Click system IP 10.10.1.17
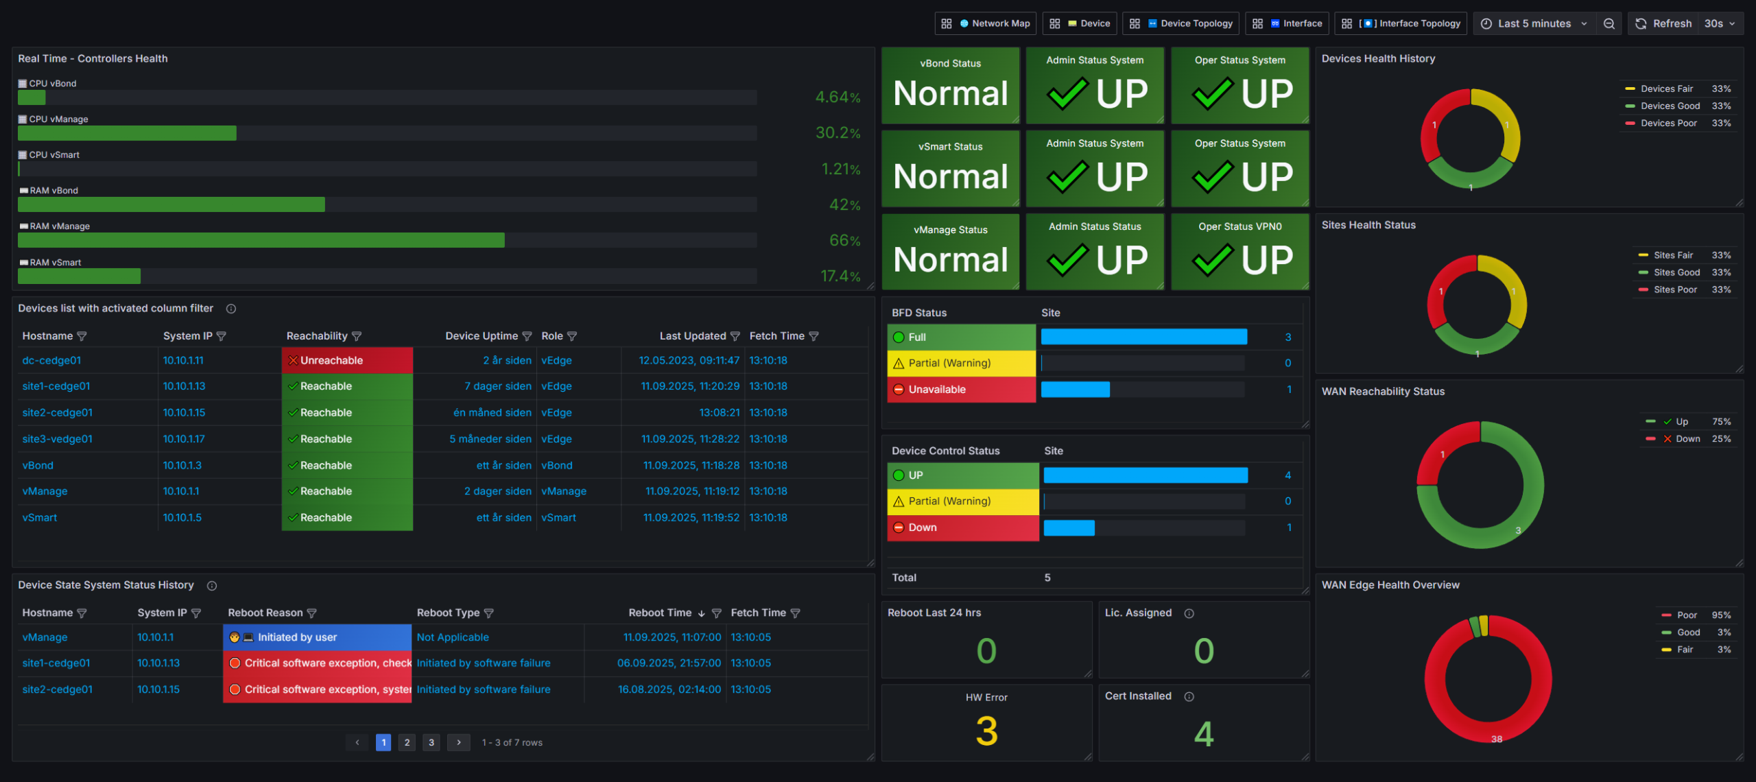The height and width of the screenshot is (782, 1756). [x=184, y=439]
